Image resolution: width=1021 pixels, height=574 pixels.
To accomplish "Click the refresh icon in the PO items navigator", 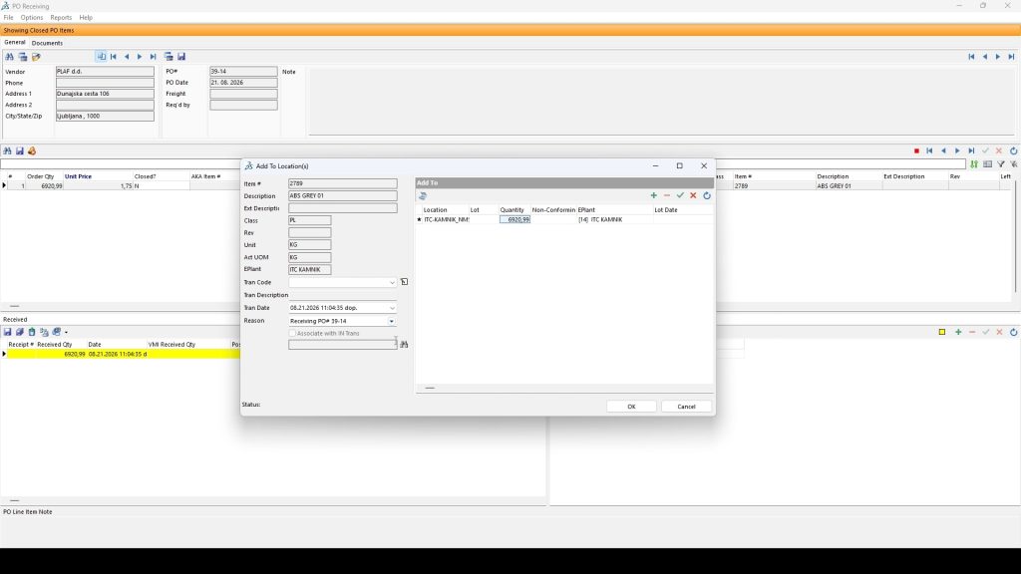I will [1013, 151].
